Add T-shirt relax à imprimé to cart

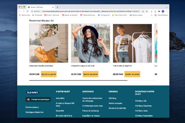(132, 74)
